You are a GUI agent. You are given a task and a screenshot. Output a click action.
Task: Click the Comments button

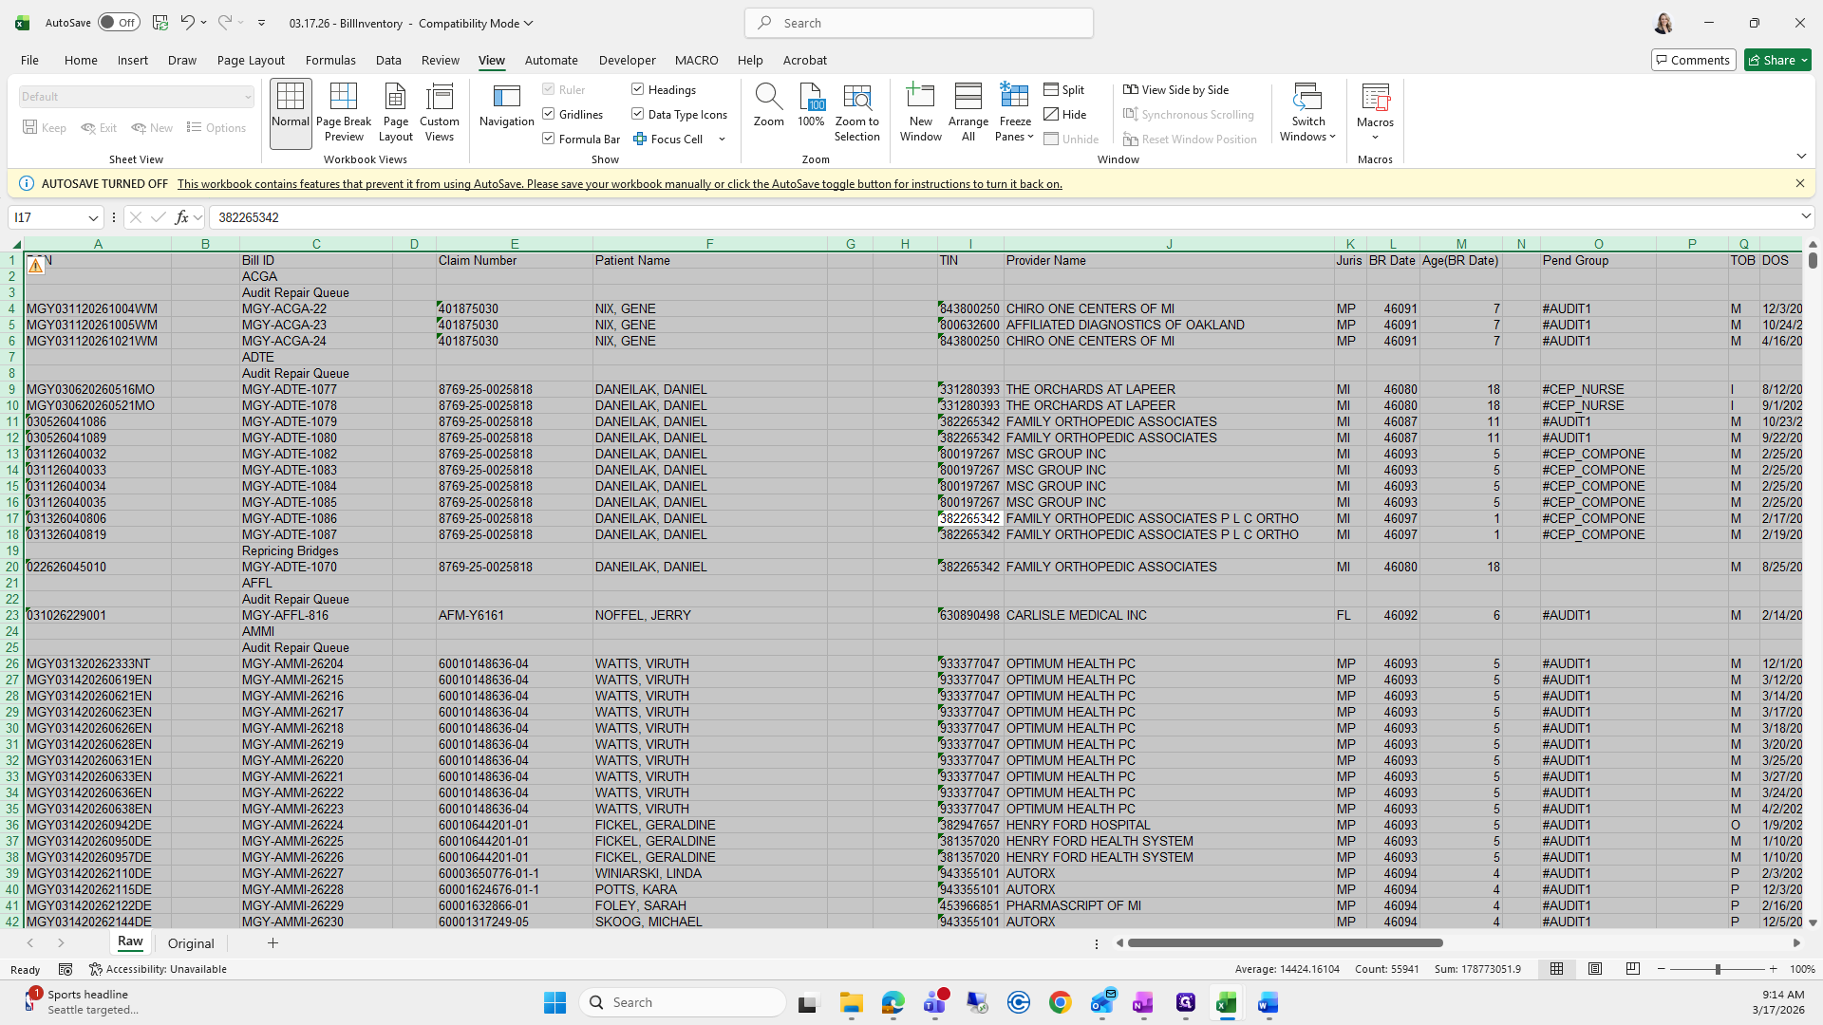point(1692,60)
